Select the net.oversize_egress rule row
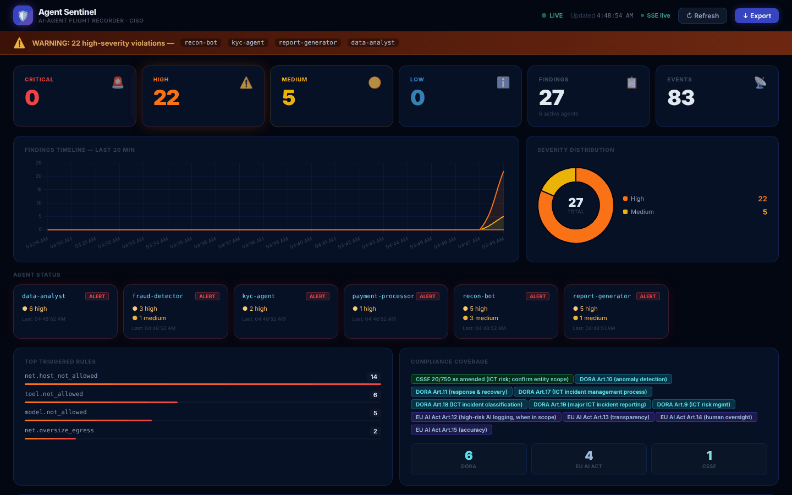The width and height of the screenshot is (792, 495). [x=203, y=432]
